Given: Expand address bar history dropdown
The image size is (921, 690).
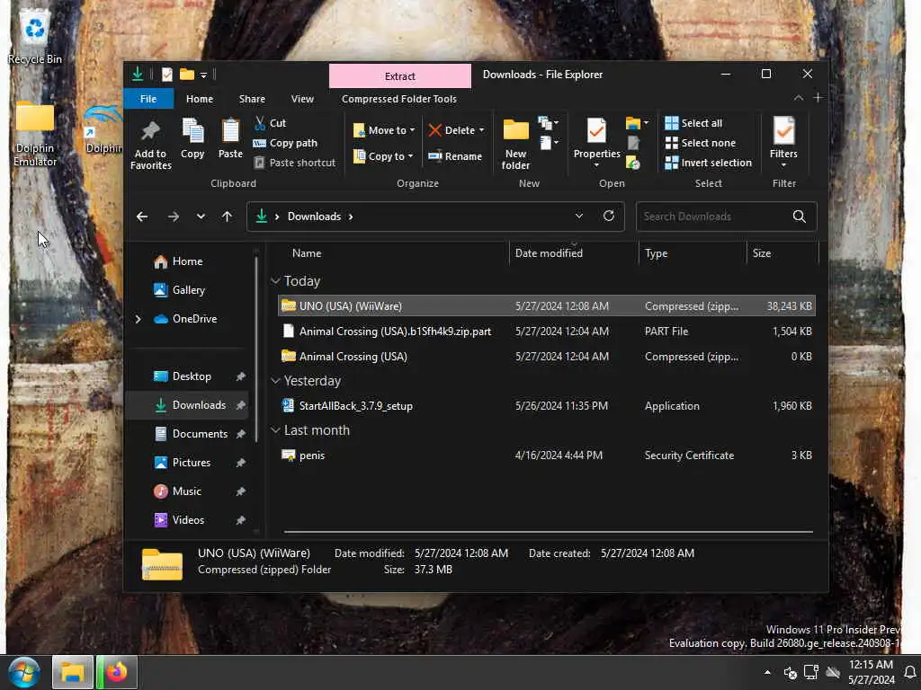Looking at the screenshot, I should (x=578, y=216).
